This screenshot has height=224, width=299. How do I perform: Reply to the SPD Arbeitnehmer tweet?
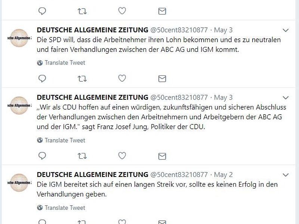click(42, 78)
